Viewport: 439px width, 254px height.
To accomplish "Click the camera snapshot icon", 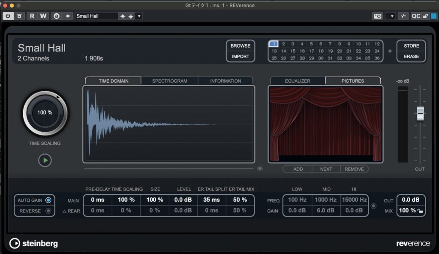I will (377, 16).
